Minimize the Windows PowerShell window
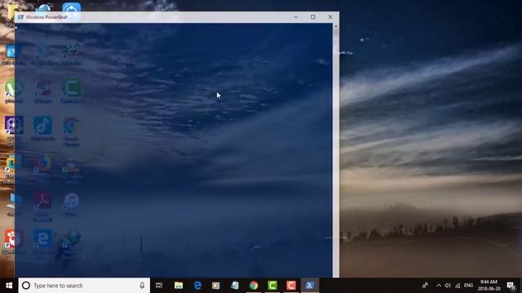Viewport: 522px width, 293px height. click(x=296, y=17)
